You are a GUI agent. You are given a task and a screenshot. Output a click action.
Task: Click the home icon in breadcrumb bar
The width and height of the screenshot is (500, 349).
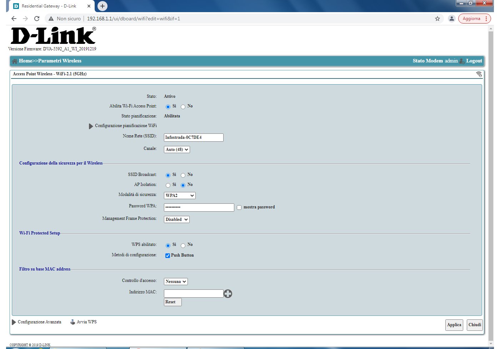coord(15,61)
